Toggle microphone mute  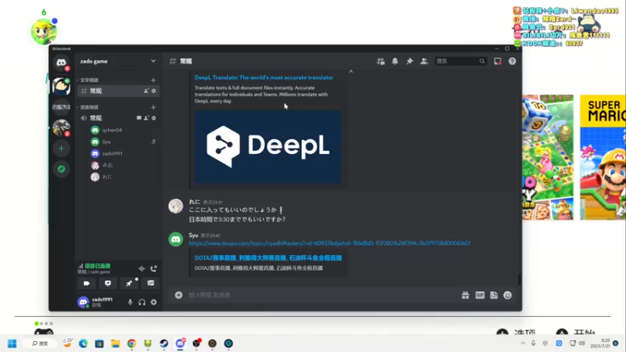click(x=130, y=302)
